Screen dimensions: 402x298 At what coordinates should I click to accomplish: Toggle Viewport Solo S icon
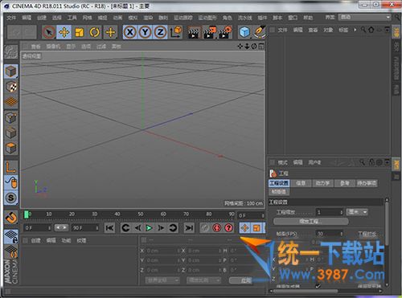tap(11, 198)
